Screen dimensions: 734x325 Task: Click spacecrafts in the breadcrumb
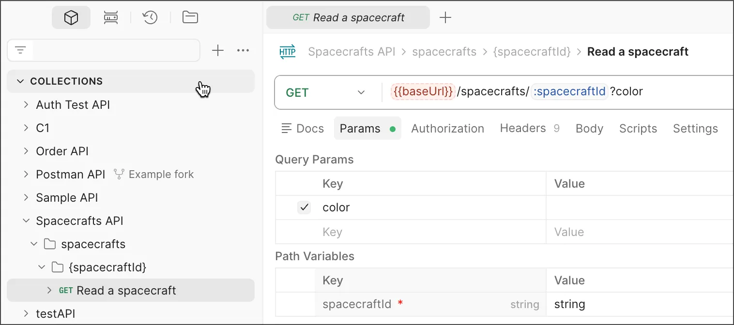(444, 52)
